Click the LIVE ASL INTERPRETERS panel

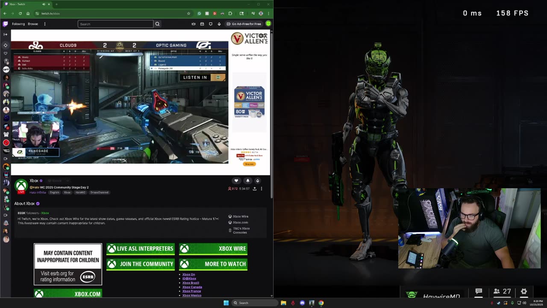140,249
